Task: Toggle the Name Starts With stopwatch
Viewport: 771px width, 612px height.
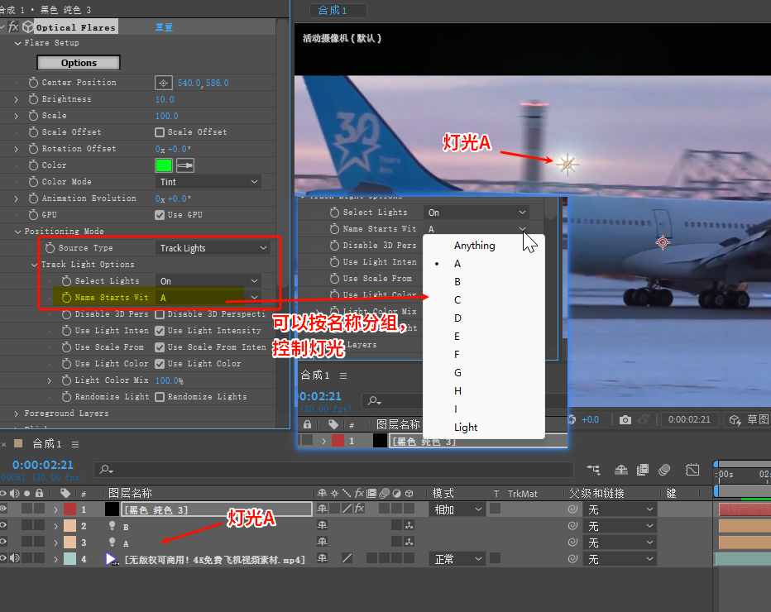Action: click(x=66, y=298)
